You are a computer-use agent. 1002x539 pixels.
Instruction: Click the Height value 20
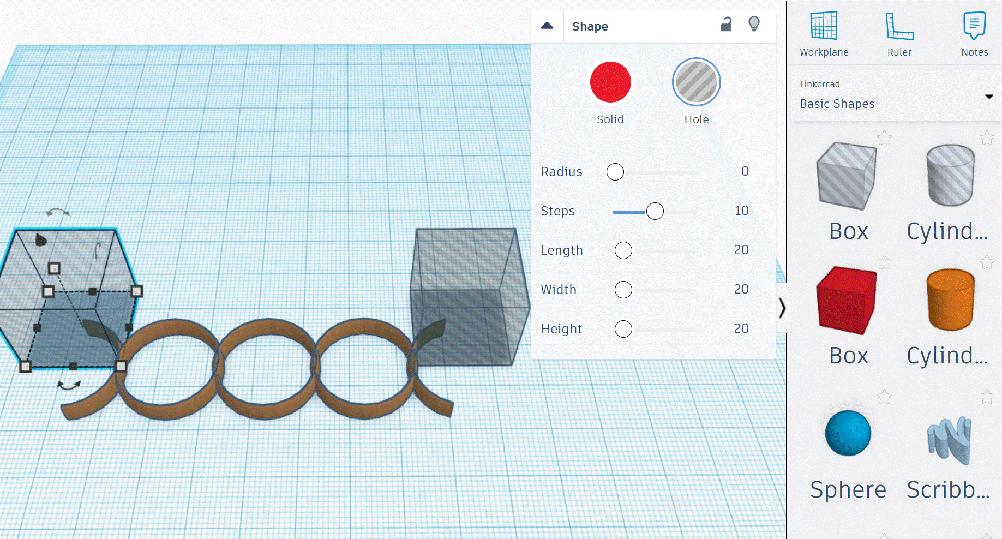coord(741,328)
